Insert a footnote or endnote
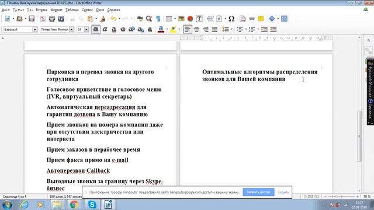This screenshot has height=210, width=374. click(243, 19)
